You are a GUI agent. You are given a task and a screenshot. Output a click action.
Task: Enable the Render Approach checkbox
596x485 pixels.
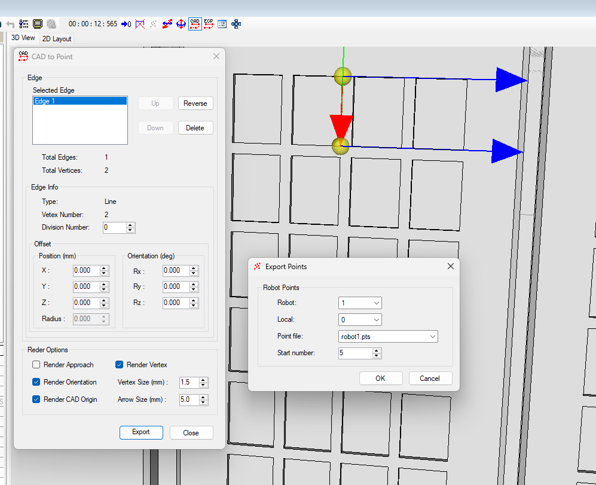pos(36,364)
